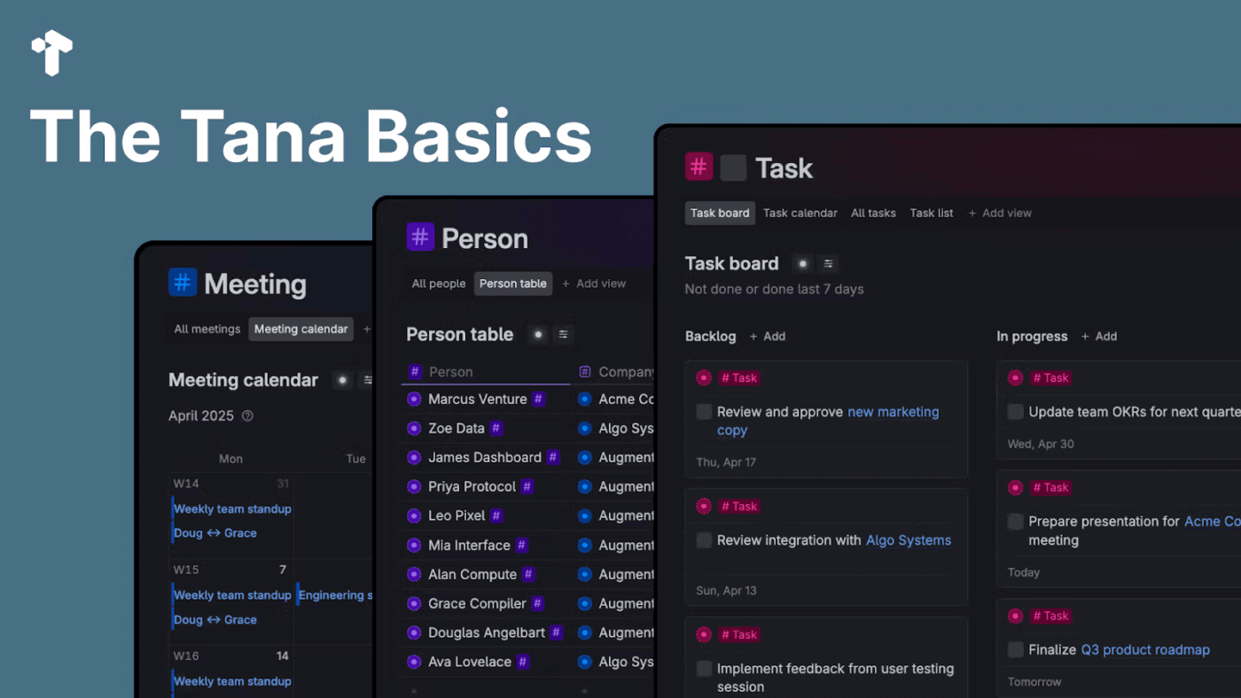Viewport: 1241px width, 698px height.
Task: Add a card to the In progress column
Action: 1099,336
